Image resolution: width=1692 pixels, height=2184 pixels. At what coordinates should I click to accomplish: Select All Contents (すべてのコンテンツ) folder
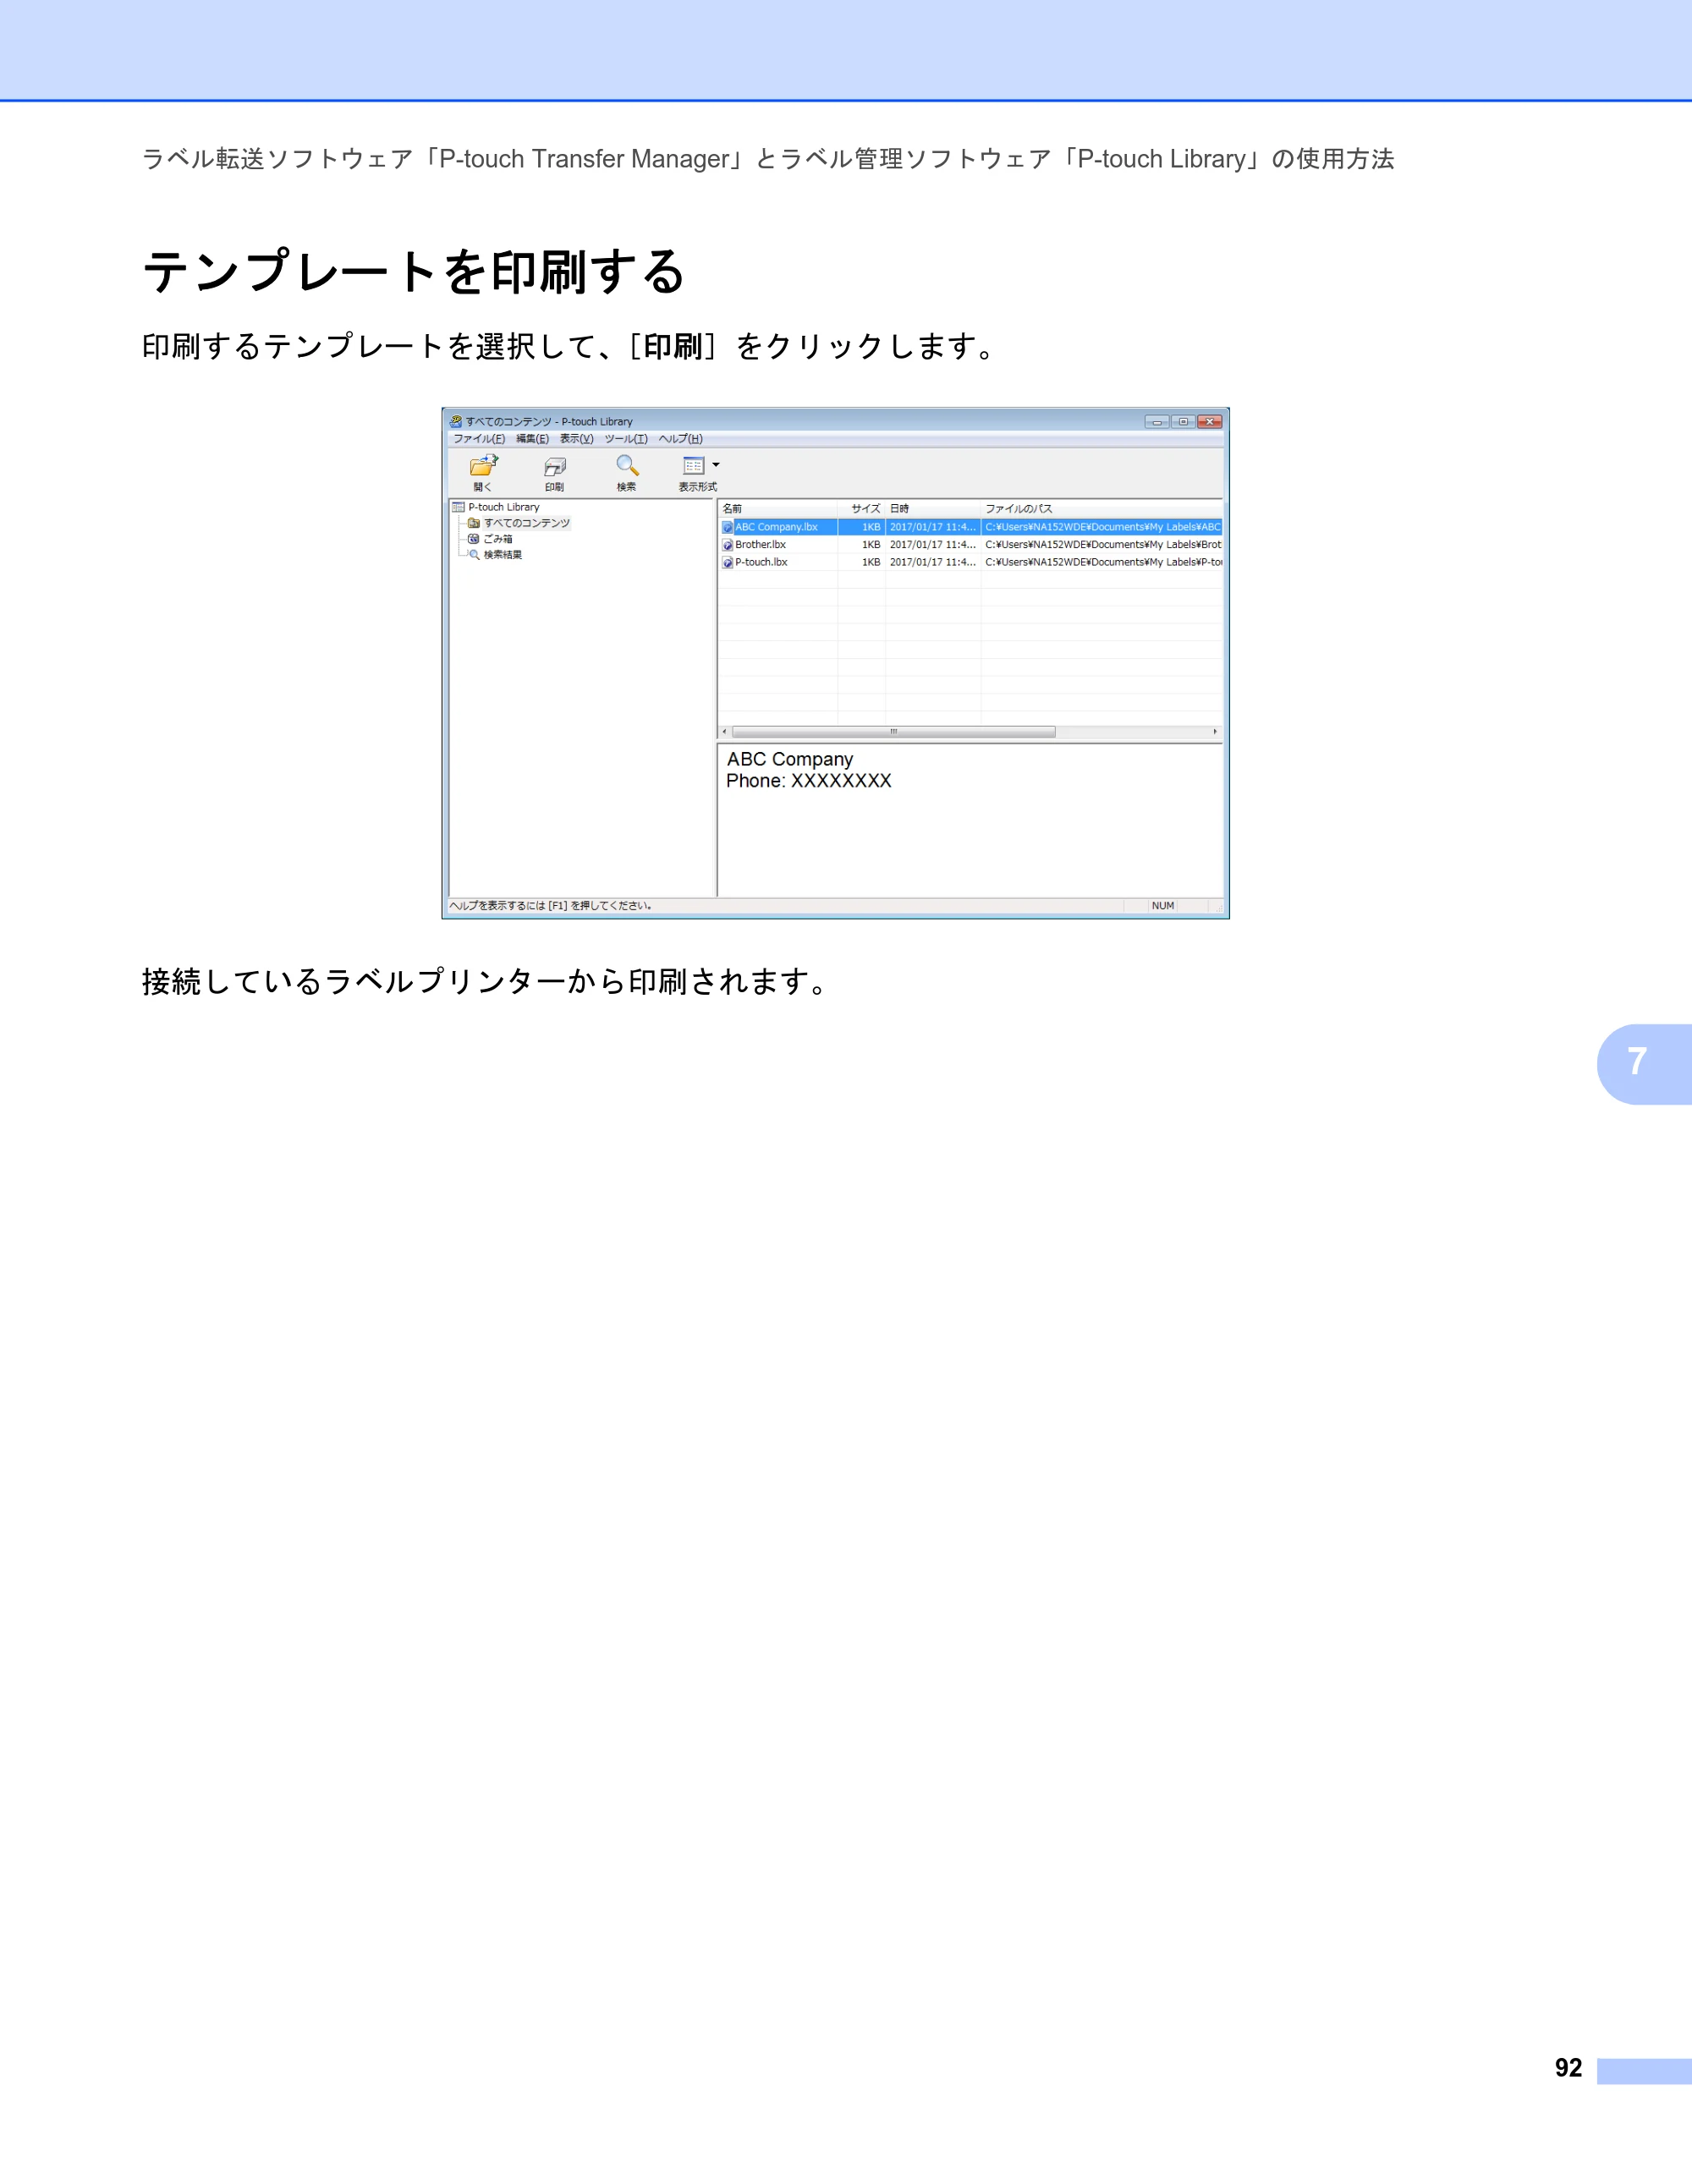tap(519, 523)
